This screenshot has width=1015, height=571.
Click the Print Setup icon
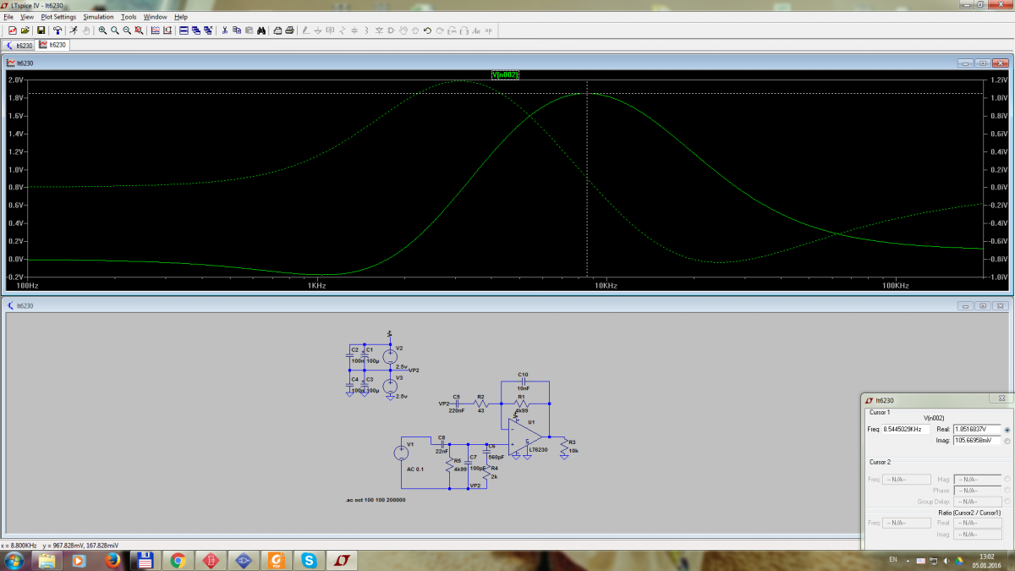[277, 30]
